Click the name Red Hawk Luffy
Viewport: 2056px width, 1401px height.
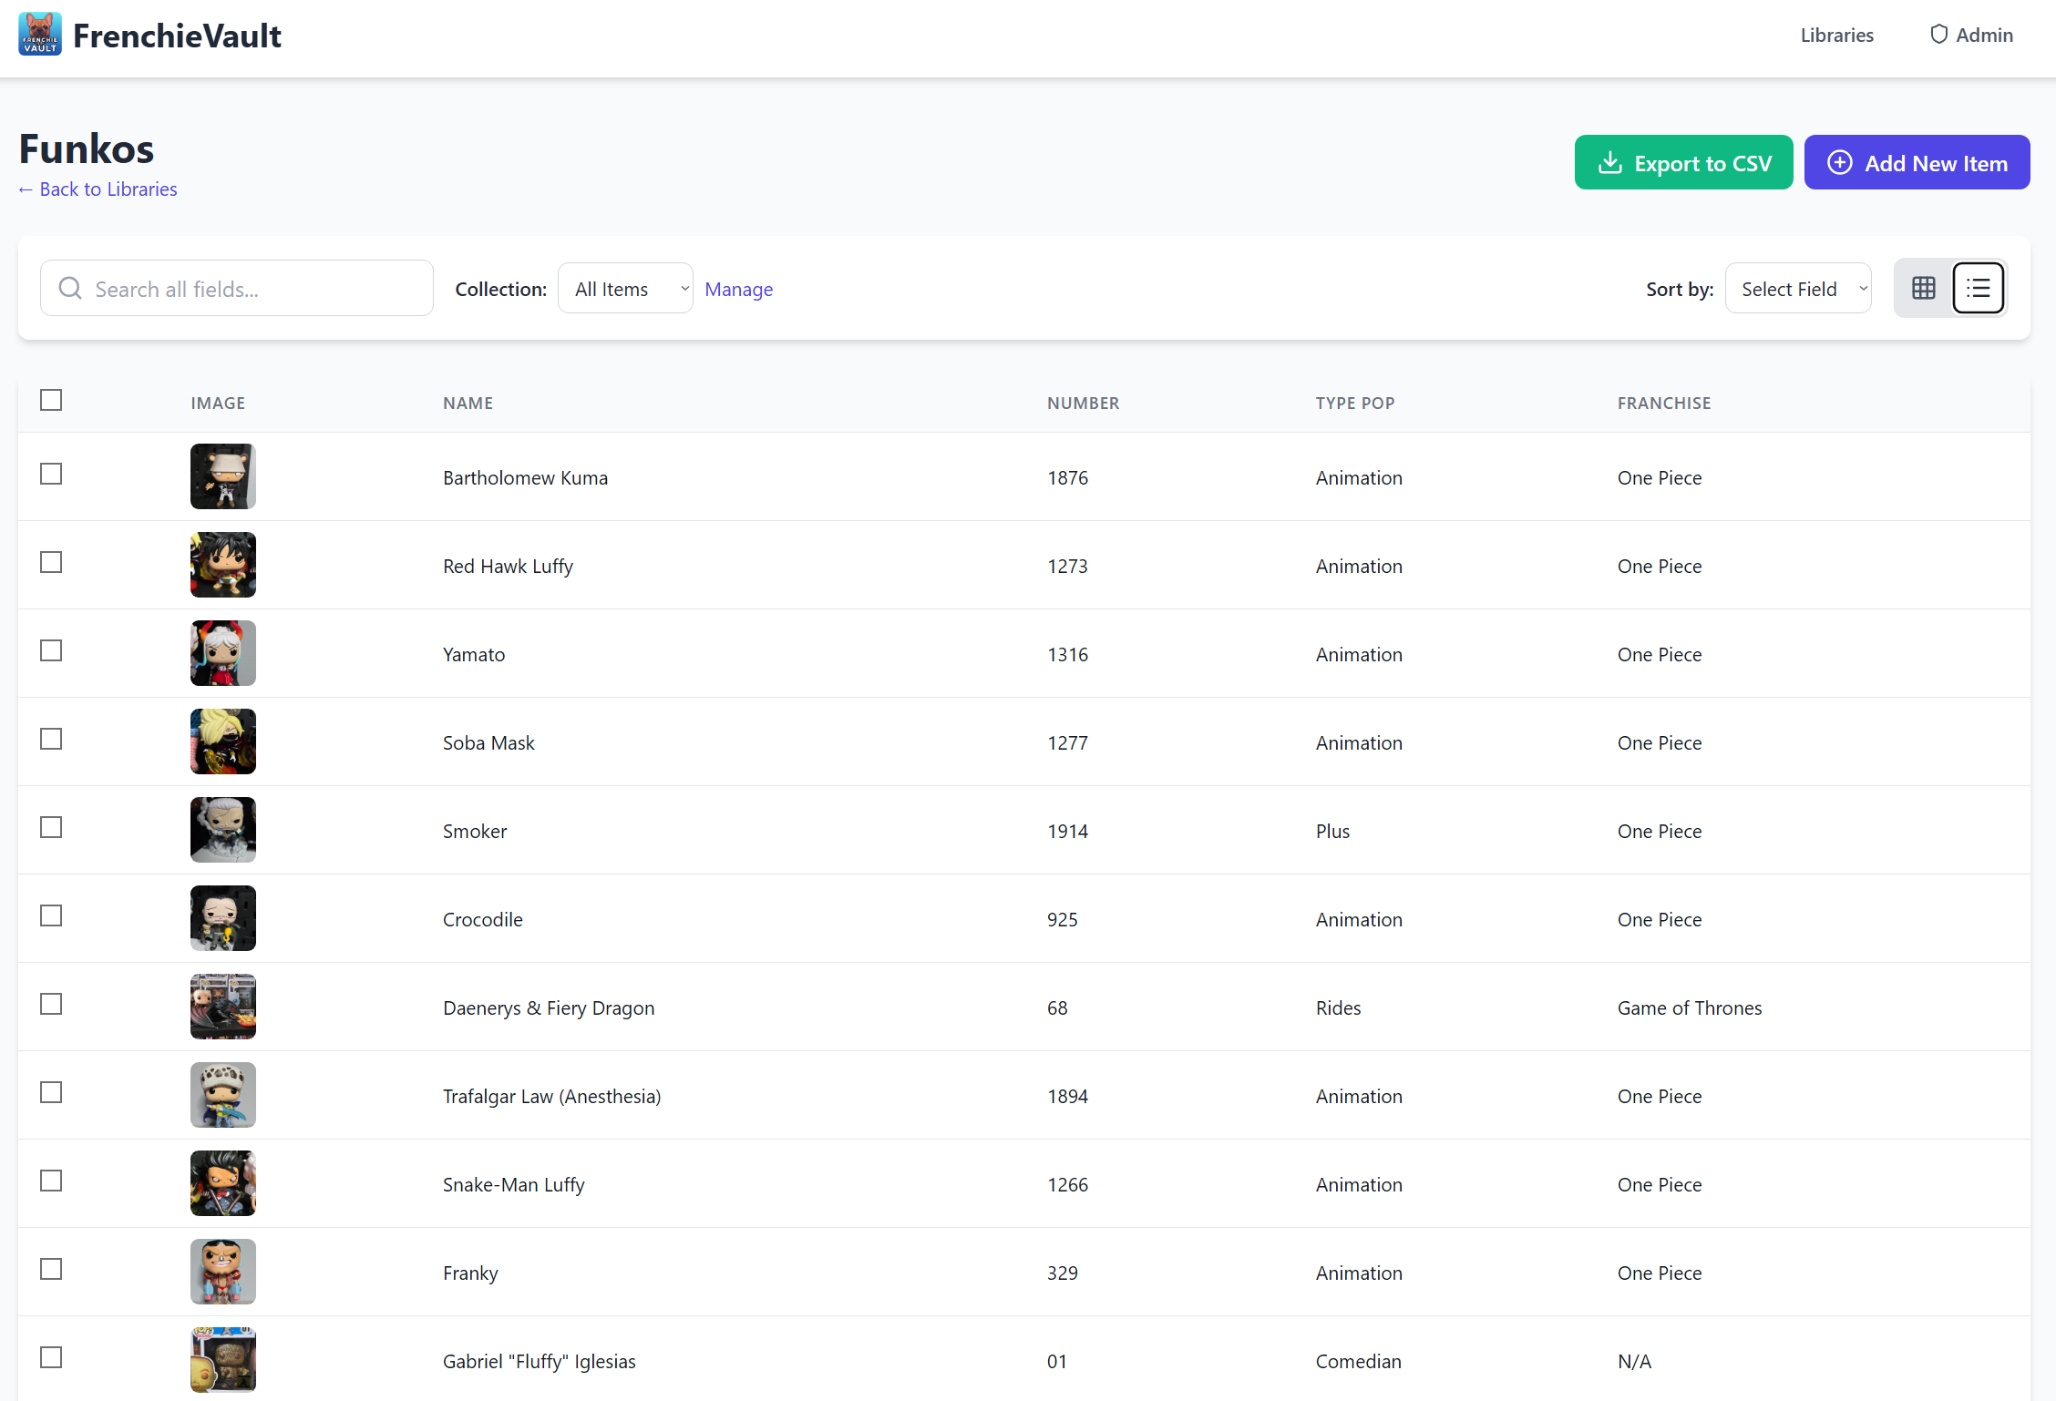[508, 567]
